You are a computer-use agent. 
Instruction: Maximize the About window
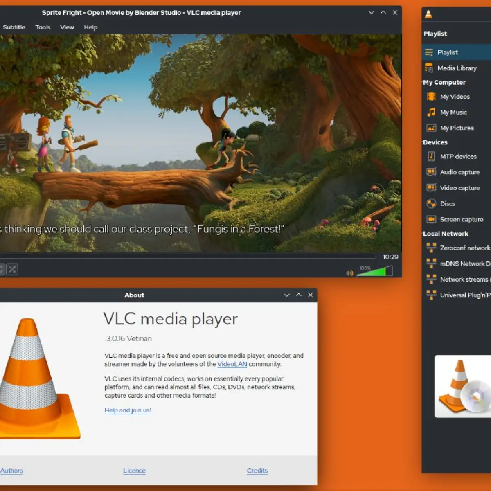pos(299,295)
